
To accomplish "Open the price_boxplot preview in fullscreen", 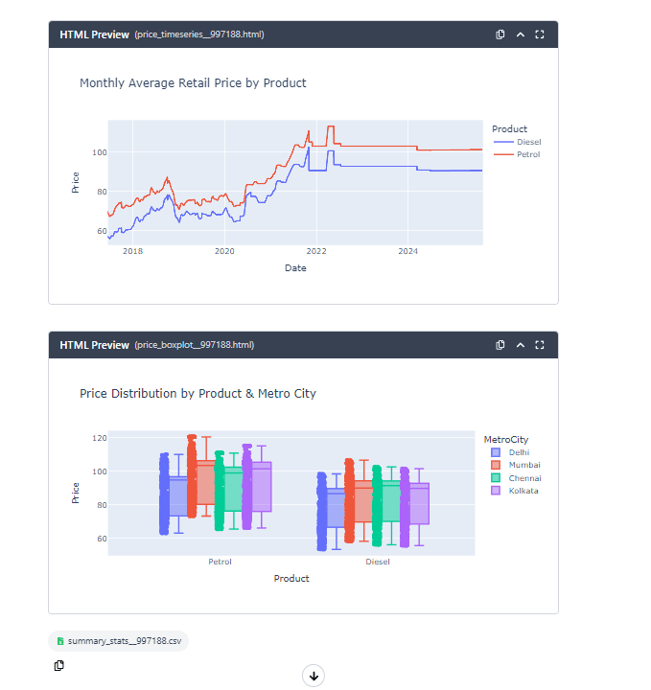I will pos(539,345).
